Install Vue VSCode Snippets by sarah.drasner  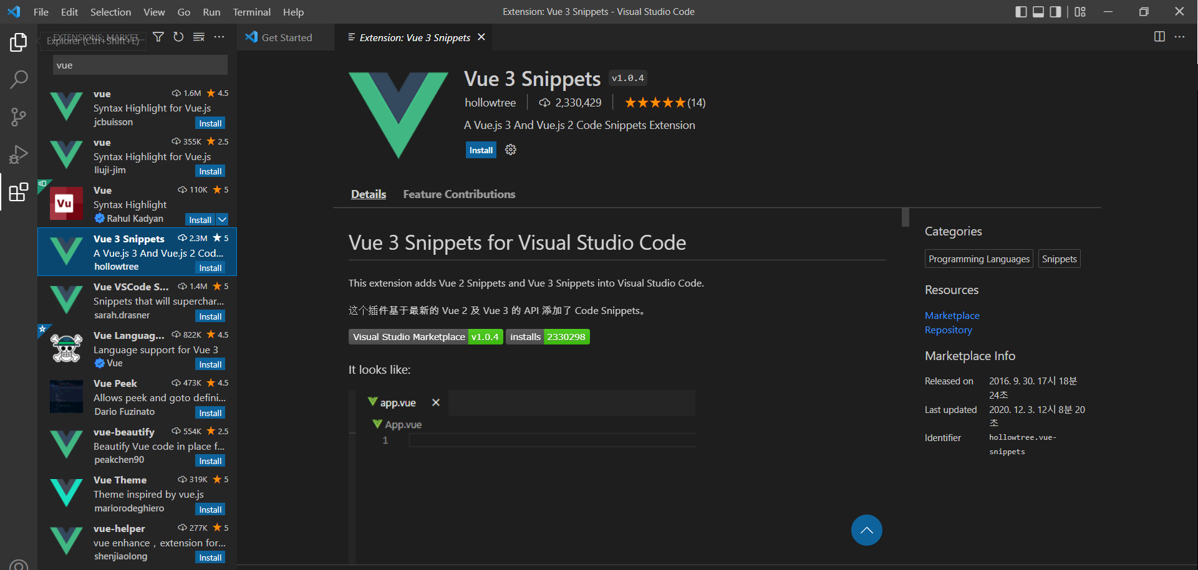click(x=210, y=316)
